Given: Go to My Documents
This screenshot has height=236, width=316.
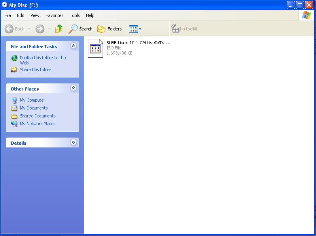Looking at the screenshot, I should pyautogui.click(x=34, y=108).
